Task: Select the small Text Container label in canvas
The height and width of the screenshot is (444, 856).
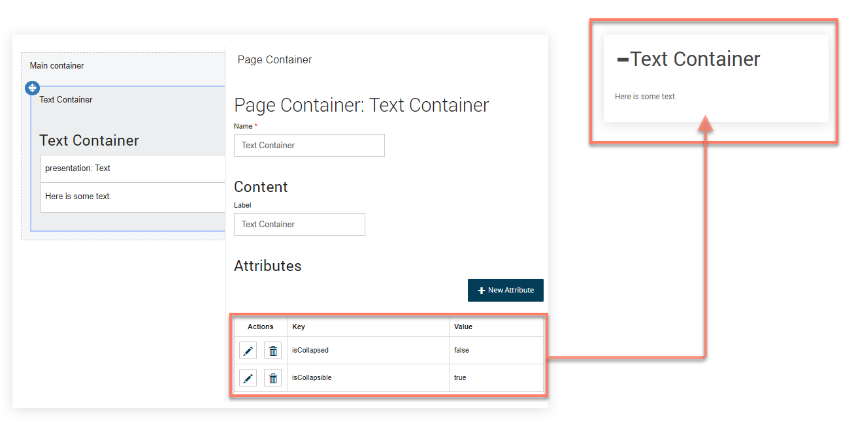Action: 66,100
